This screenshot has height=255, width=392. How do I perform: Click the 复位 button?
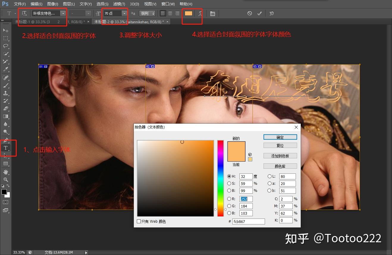pyautogui.click(x=280, y=145)
